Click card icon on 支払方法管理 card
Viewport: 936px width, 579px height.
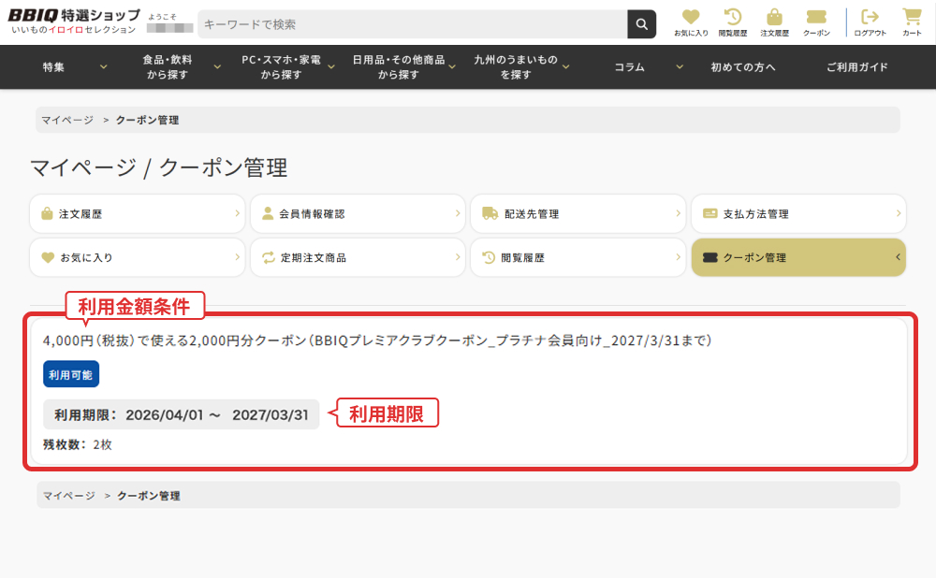coord(709,213)
